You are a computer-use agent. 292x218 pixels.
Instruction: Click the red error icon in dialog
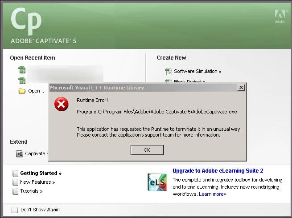point(61,104)
